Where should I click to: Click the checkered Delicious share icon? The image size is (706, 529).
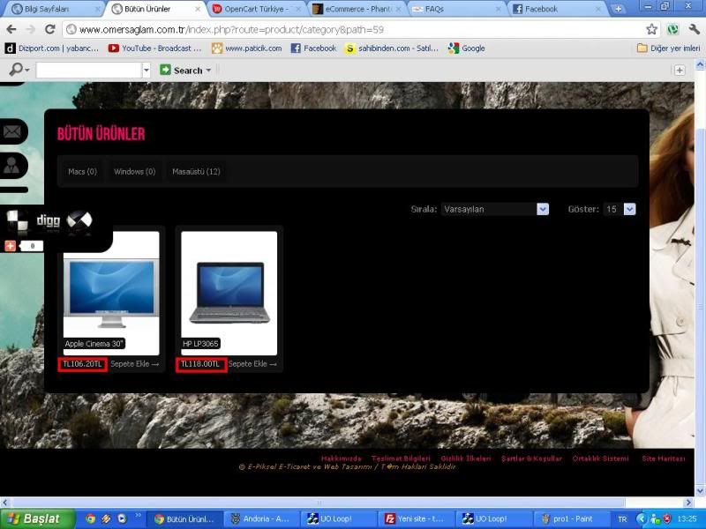(x=17, y=221)
